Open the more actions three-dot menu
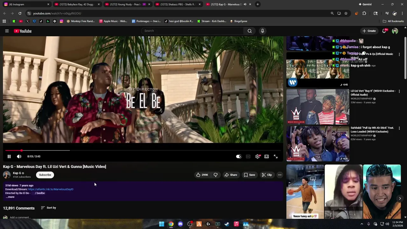This screenshot has height=229, width=407. (x=279, y=175)
